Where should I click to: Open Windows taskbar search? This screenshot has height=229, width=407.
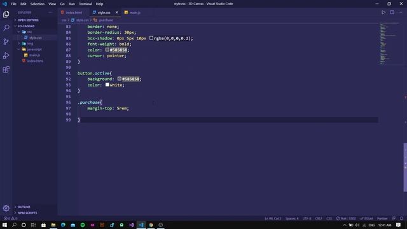click(x=14, y=225)
